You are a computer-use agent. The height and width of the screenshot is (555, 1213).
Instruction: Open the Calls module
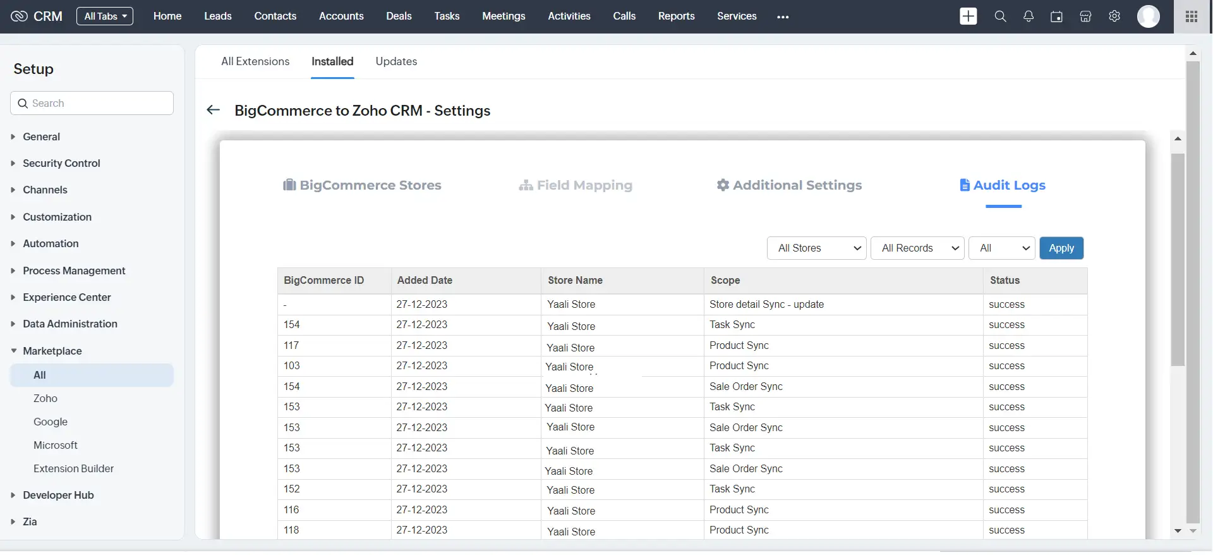click(624, 16)
